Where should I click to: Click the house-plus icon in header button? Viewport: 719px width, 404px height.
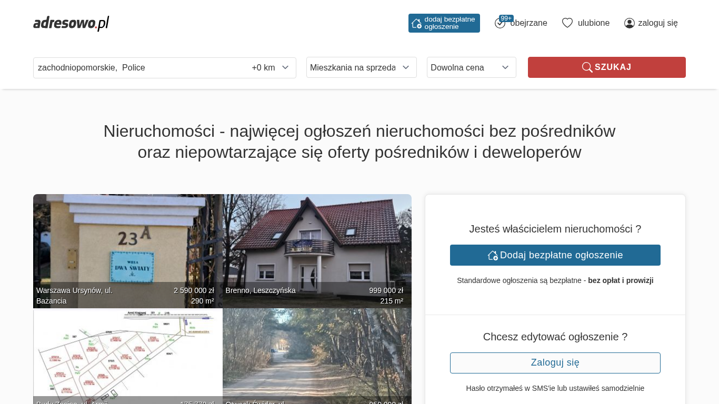tap(416, 23)
